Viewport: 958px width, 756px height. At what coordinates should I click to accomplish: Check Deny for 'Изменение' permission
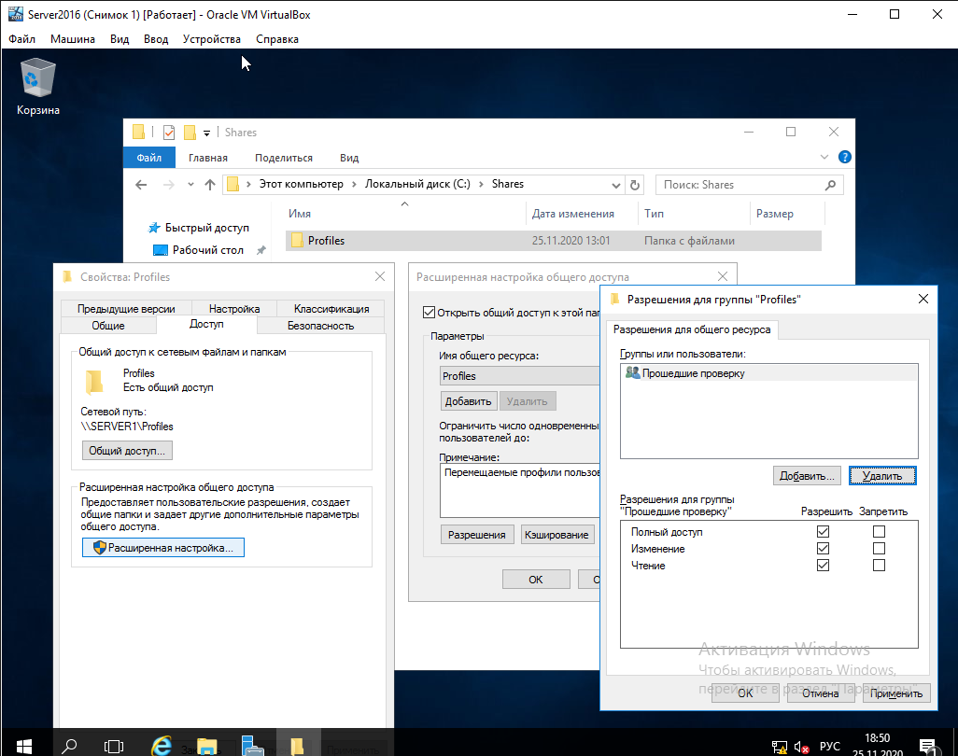(x=879, y=549)
